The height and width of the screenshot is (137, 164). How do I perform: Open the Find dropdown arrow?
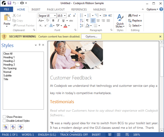(140, 15)
